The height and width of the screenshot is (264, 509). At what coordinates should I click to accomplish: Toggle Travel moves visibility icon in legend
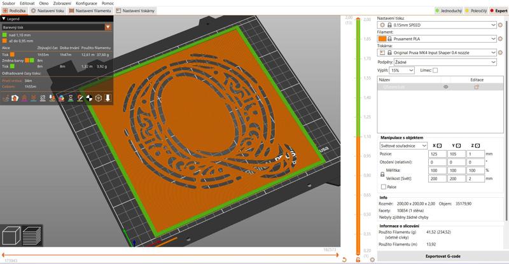pyautogui.click(x=6, y=98)
